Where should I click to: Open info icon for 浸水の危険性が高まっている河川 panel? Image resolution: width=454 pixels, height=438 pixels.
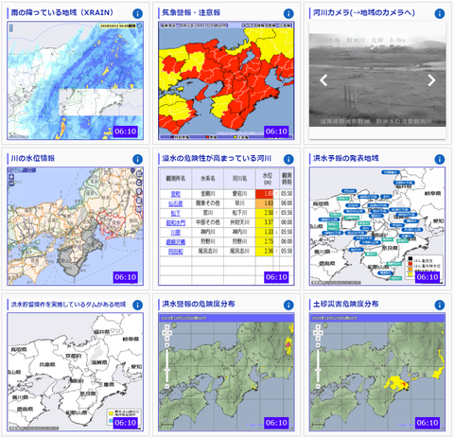(x=288, y=159)
